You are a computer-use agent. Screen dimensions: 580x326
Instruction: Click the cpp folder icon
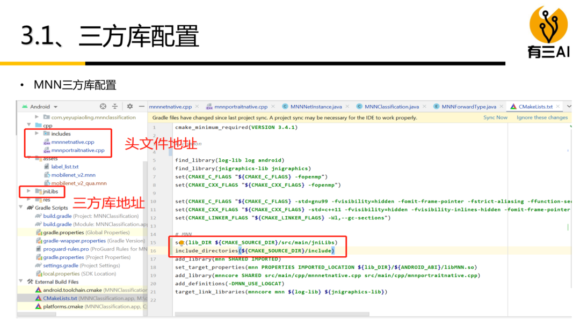pos(38,125)
